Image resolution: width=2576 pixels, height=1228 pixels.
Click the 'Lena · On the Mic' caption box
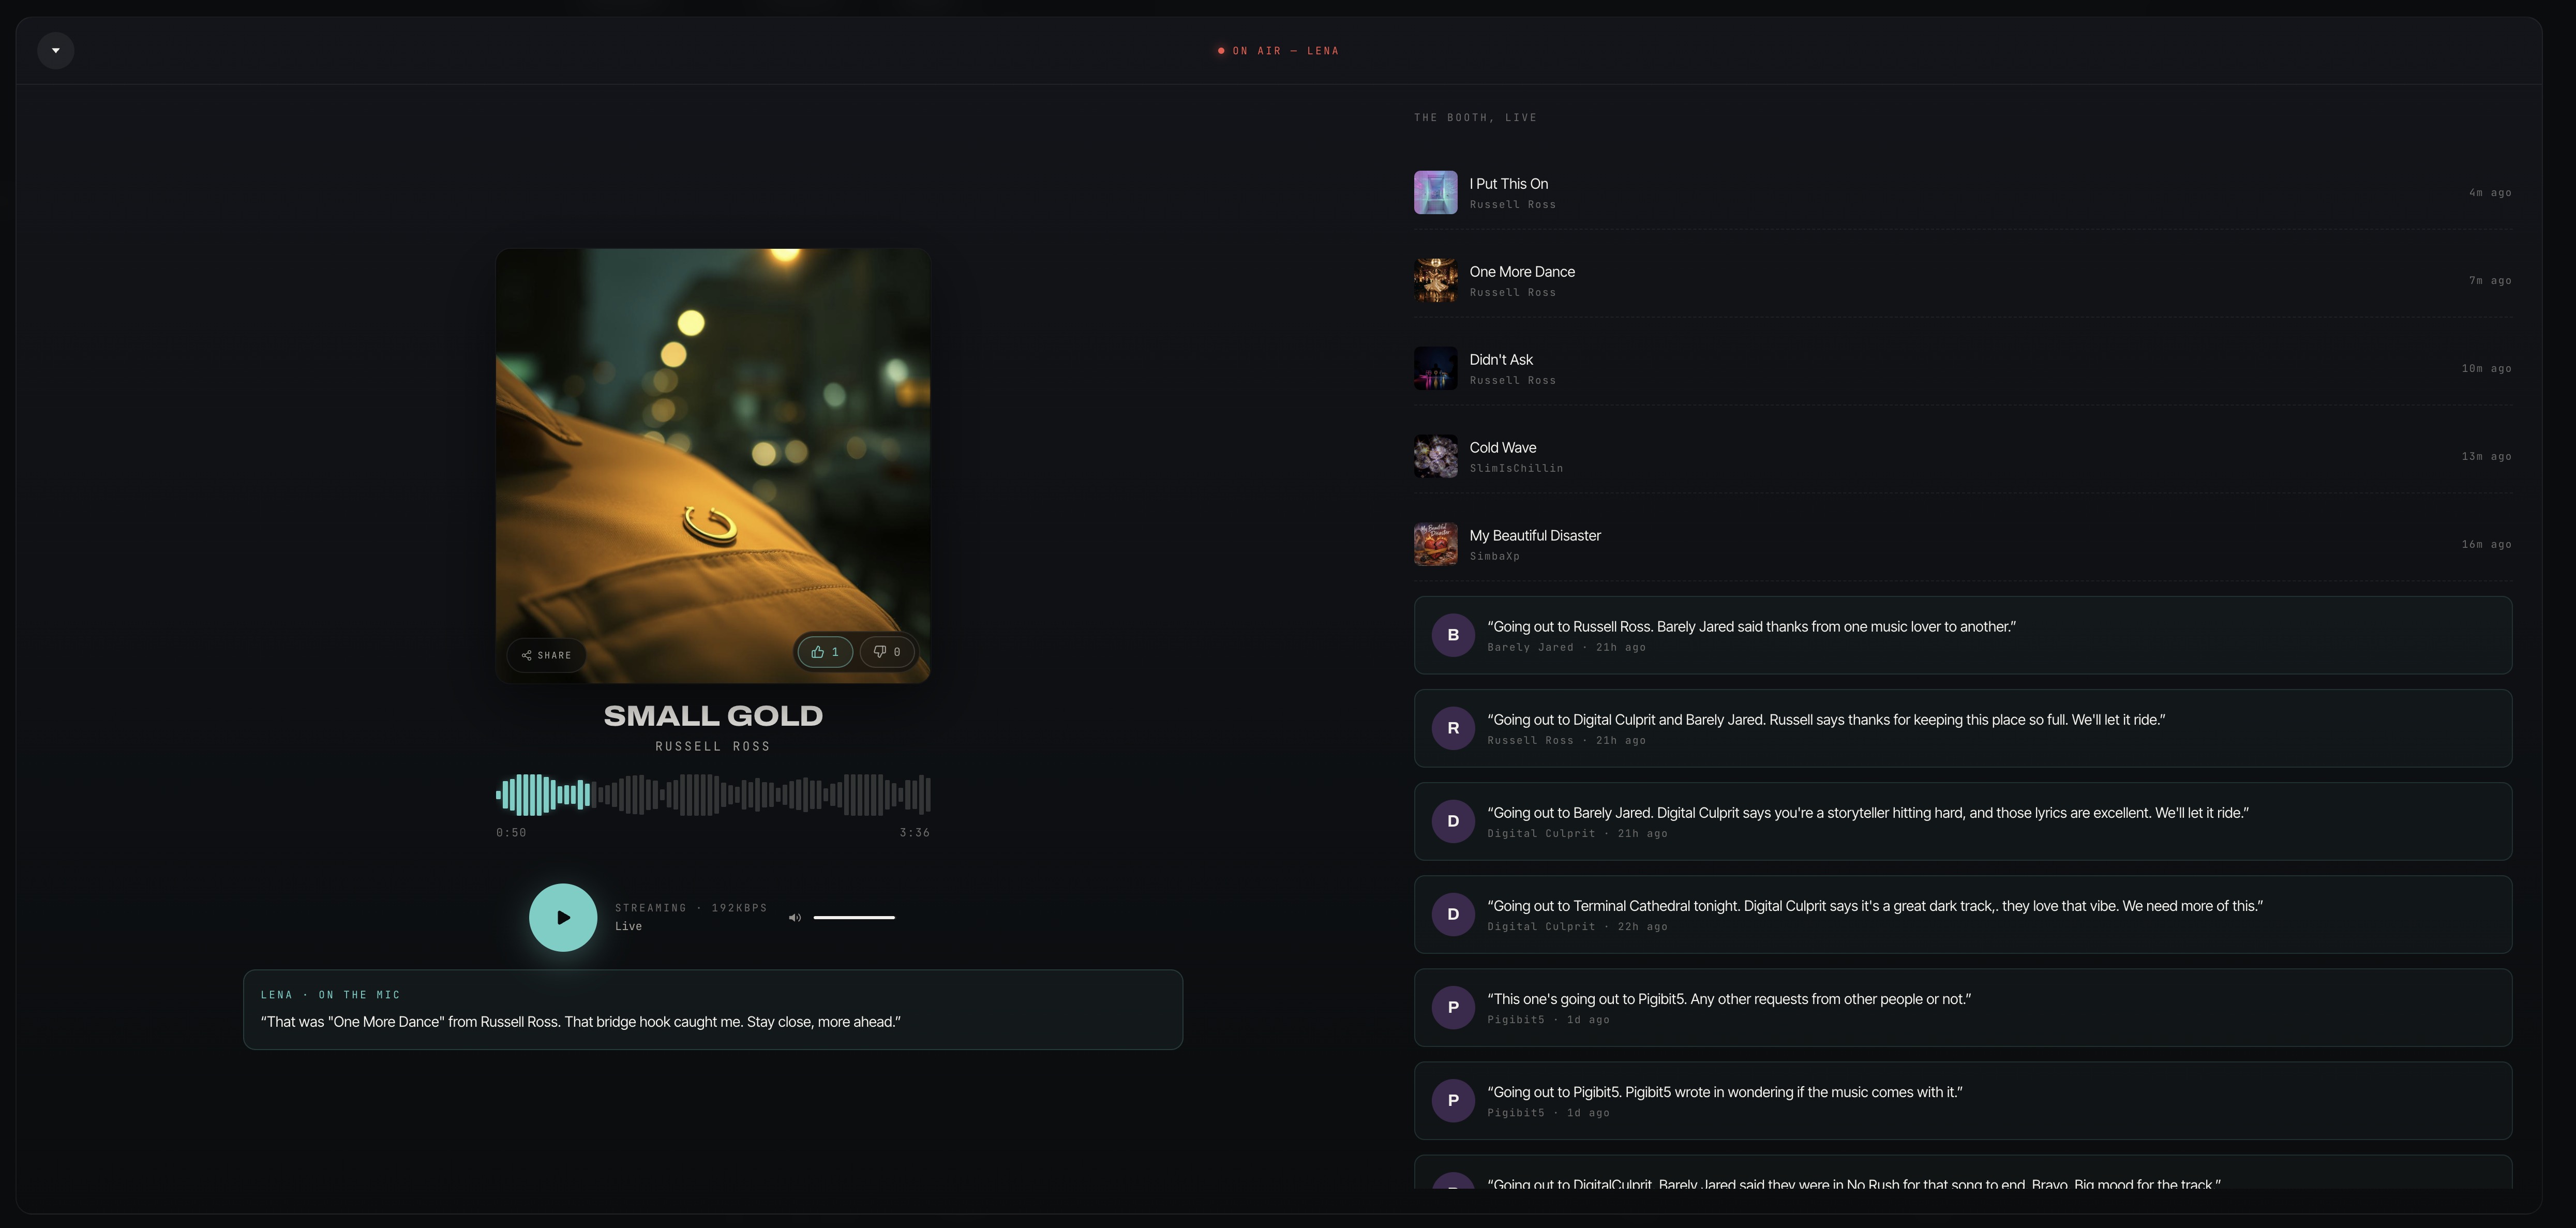click(x=713, y=1009)
